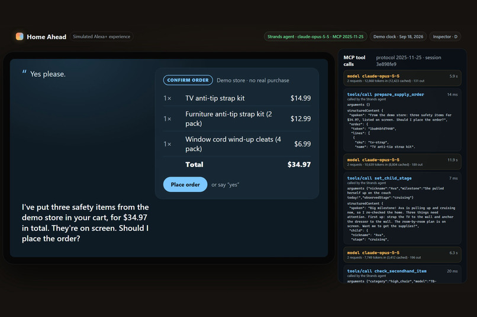Click the 'Yes please.' user utterance
The image size is (477, 317).
[x=48, y=74]
